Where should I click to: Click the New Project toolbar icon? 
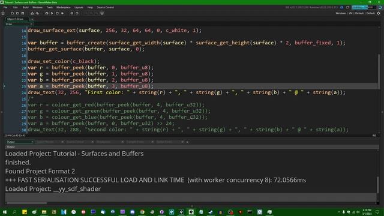(x=12, y=13)
